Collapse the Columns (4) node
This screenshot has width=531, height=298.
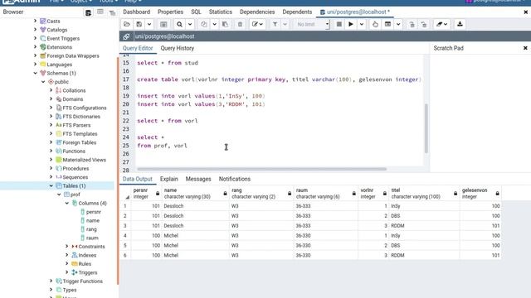67,203
